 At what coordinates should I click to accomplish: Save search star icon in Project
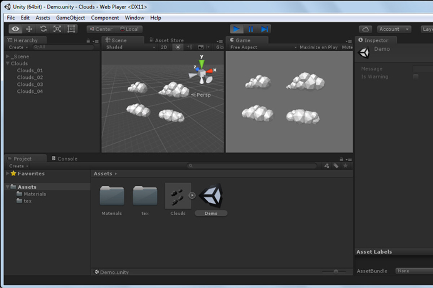[345, 166]
